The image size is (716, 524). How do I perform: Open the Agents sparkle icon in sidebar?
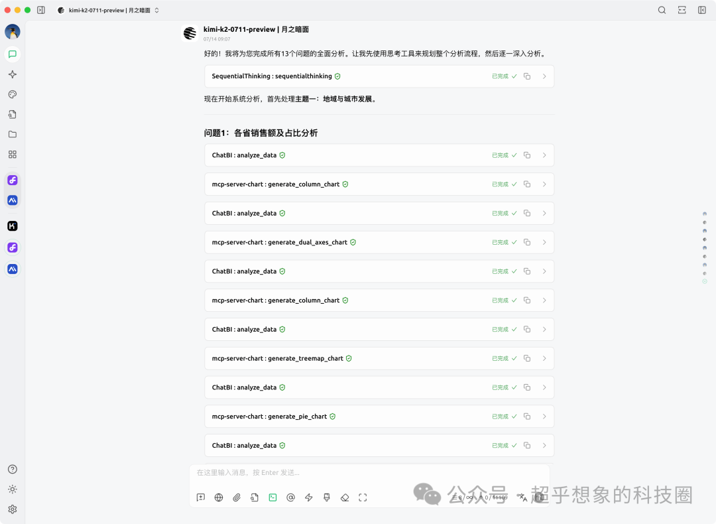pos(13,74)
